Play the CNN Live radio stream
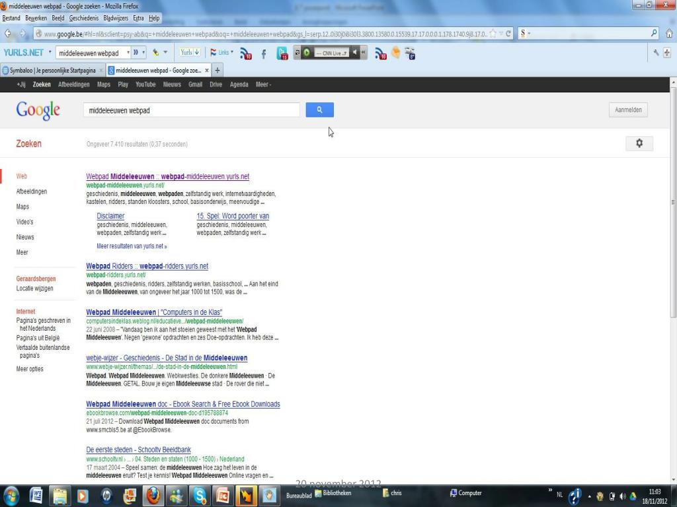 point(307,53)
